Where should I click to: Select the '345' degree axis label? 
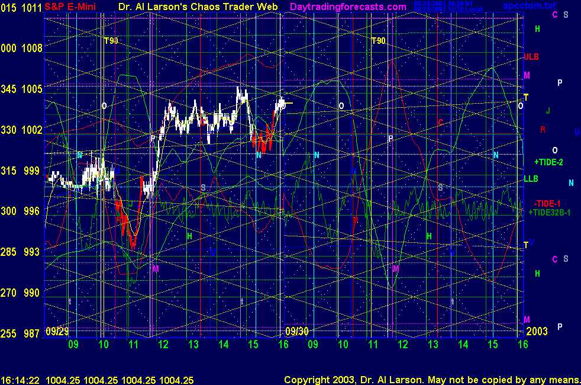[x=8, y=89]
